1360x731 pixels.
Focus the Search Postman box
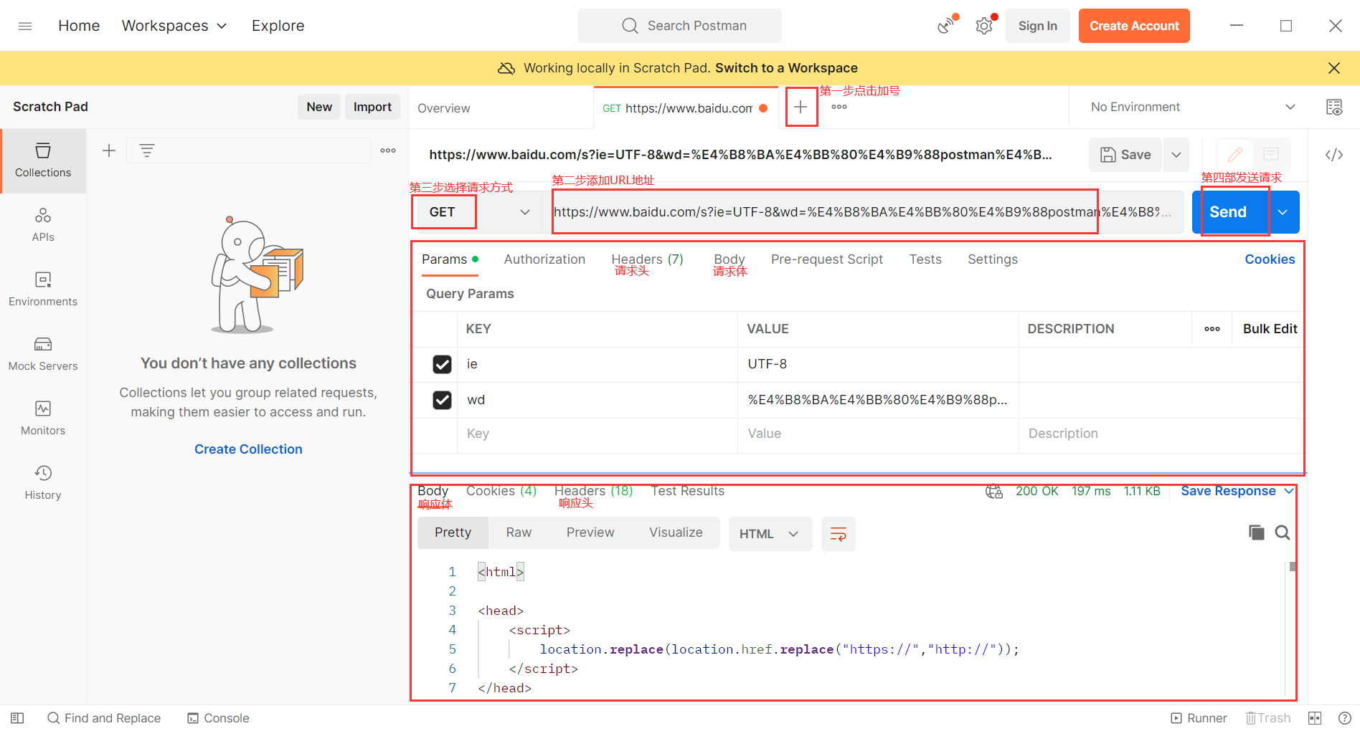tap(680, 26)
